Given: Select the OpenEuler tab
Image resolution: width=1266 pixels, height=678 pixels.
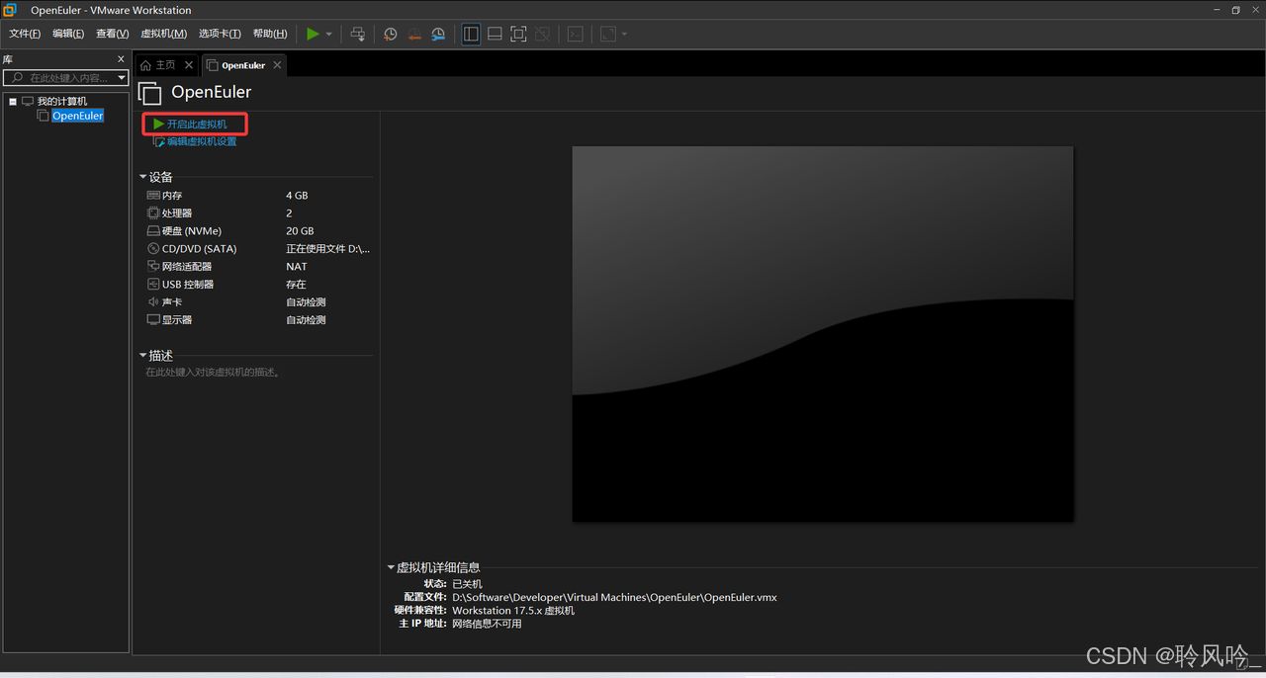Looking at the screenshot, I should 242,65.
